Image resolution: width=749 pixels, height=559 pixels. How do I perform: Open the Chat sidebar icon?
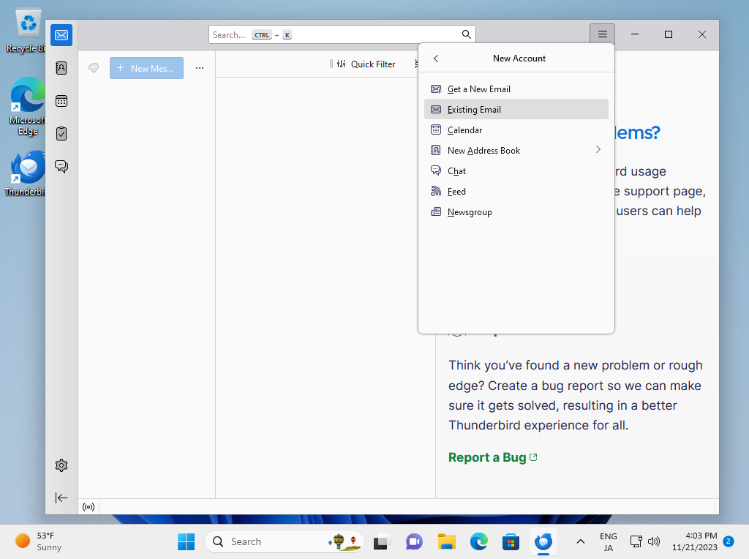click(61, 166)
